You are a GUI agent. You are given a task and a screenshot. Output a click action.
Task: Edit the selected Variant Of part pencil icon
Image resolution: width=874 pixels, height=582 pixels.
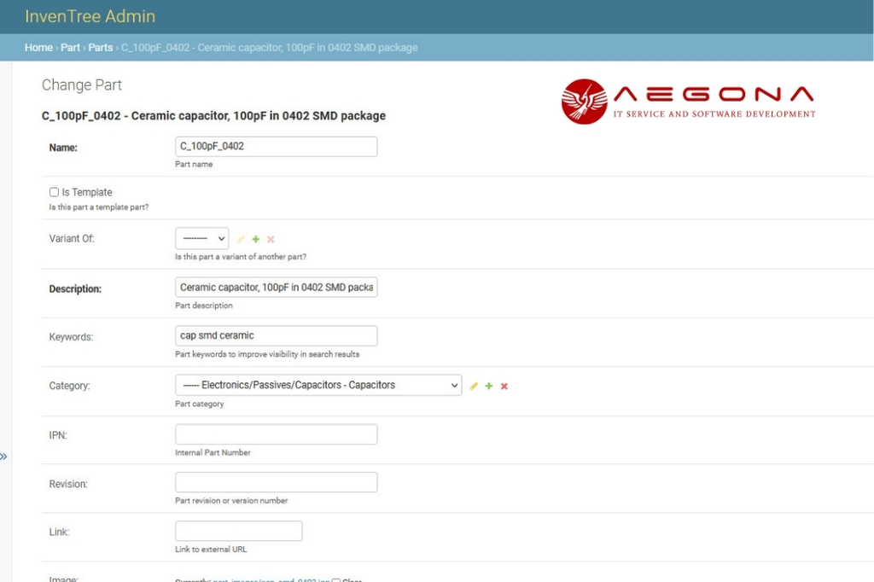(x=241, y=239)
